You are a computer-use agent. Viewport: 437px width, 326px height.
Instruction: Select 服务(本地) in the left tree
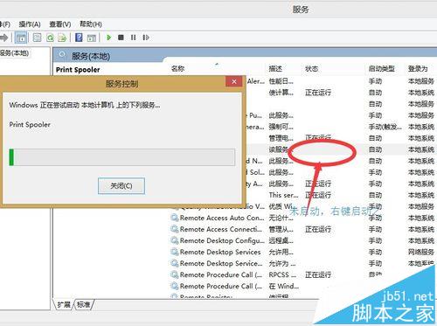pyautogui.click(x=15, y=53)
